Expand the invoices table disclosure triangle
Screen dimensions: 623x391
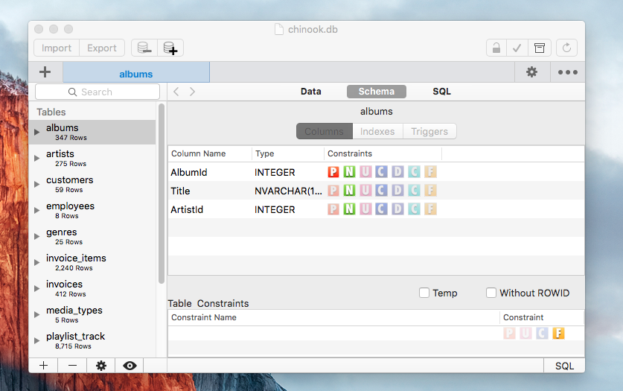[37, 288]
